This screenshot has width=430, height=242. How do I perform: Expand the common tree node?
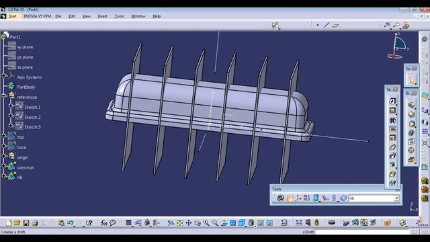pos(3,165)
